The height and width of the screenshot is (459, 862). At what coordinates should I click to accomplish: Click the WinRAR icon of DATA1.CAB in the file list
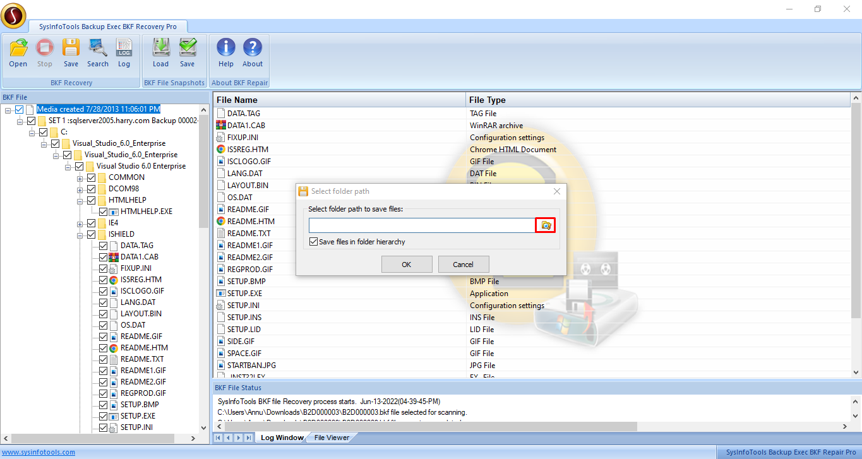click(x=221, y=126)
